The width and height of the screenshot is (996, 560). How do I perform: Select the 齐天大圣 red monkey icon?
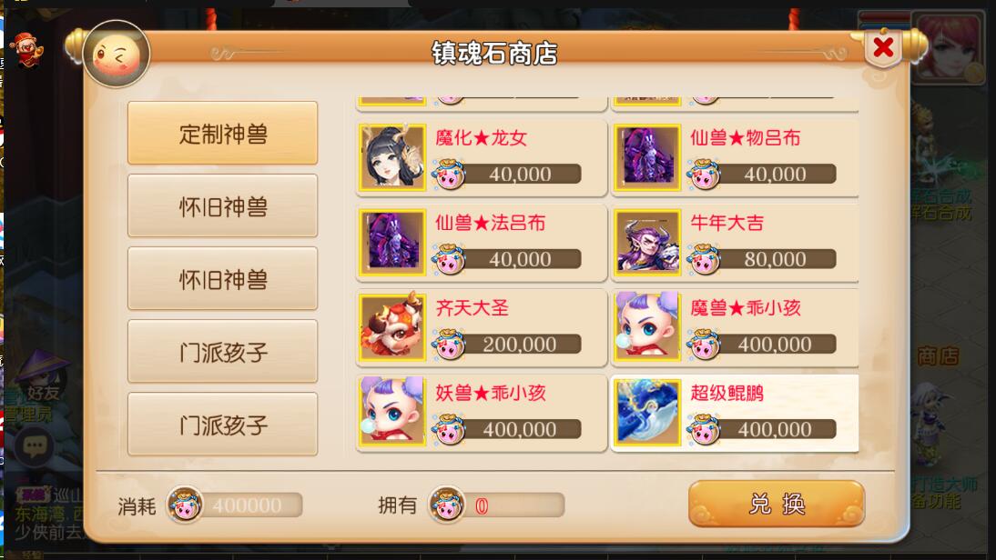391,327
